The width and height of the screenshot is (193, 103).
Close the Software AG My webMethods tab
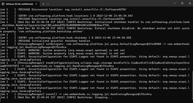click(36, 4)
